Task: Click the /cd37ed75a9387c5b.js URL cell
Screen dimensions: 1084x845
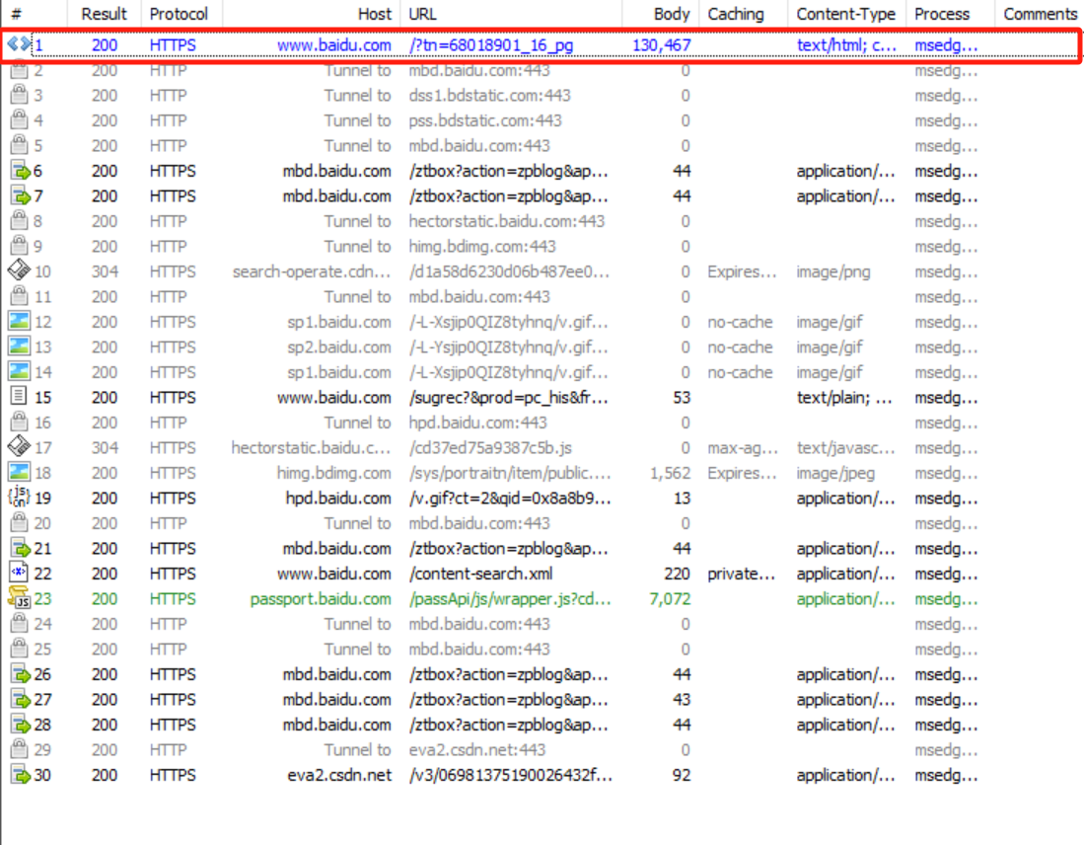Action: pyautogui.click(x=490, y=448)
